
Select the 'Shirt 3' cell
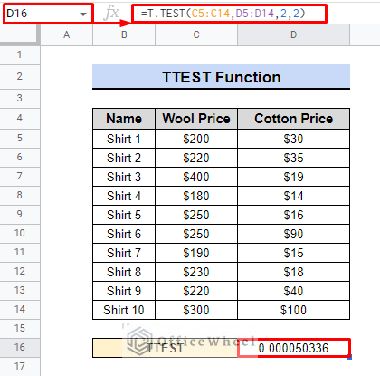124,177
